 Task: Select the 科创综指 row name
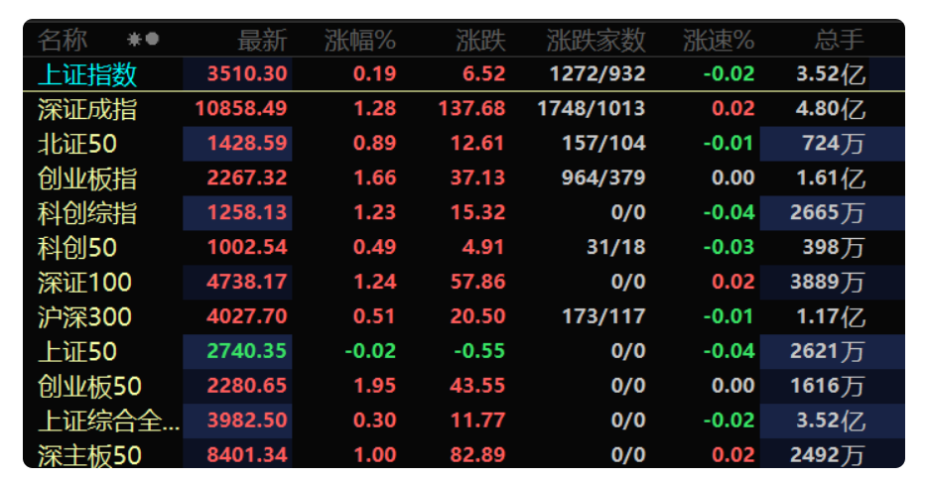click(x=87, y=213)
